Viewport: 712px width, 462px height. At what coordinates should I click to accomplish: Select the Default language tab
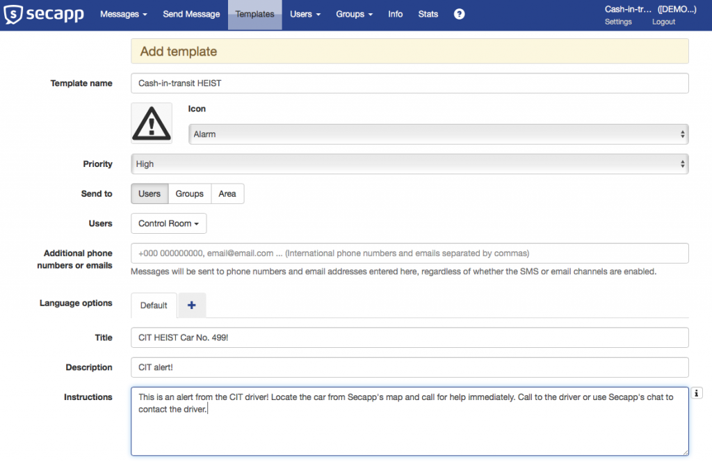(154, 305)
